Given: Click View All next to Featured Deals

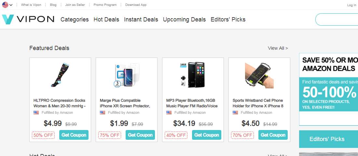Looking at the screenshot, I should [278, 48].
